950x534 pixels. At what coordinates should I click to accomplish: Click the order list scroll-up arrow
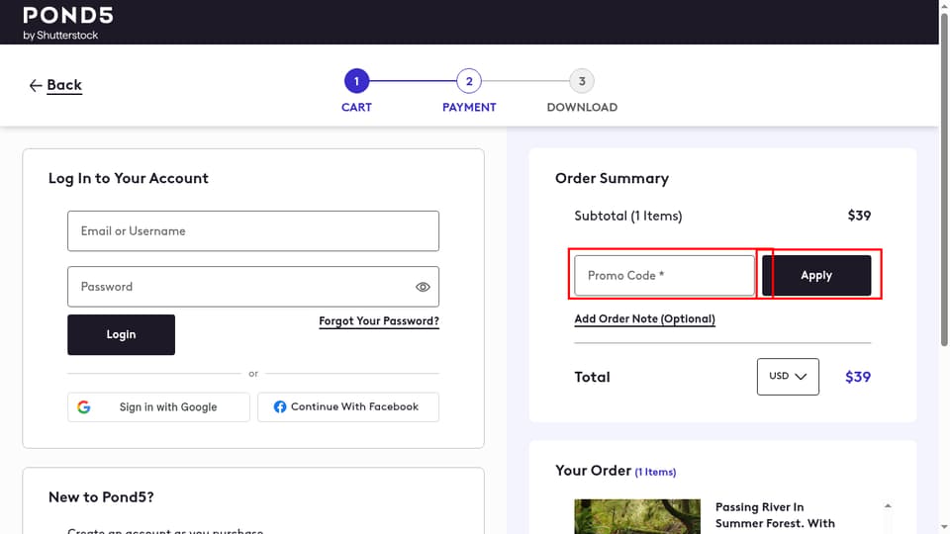click(x=888, y=505)
